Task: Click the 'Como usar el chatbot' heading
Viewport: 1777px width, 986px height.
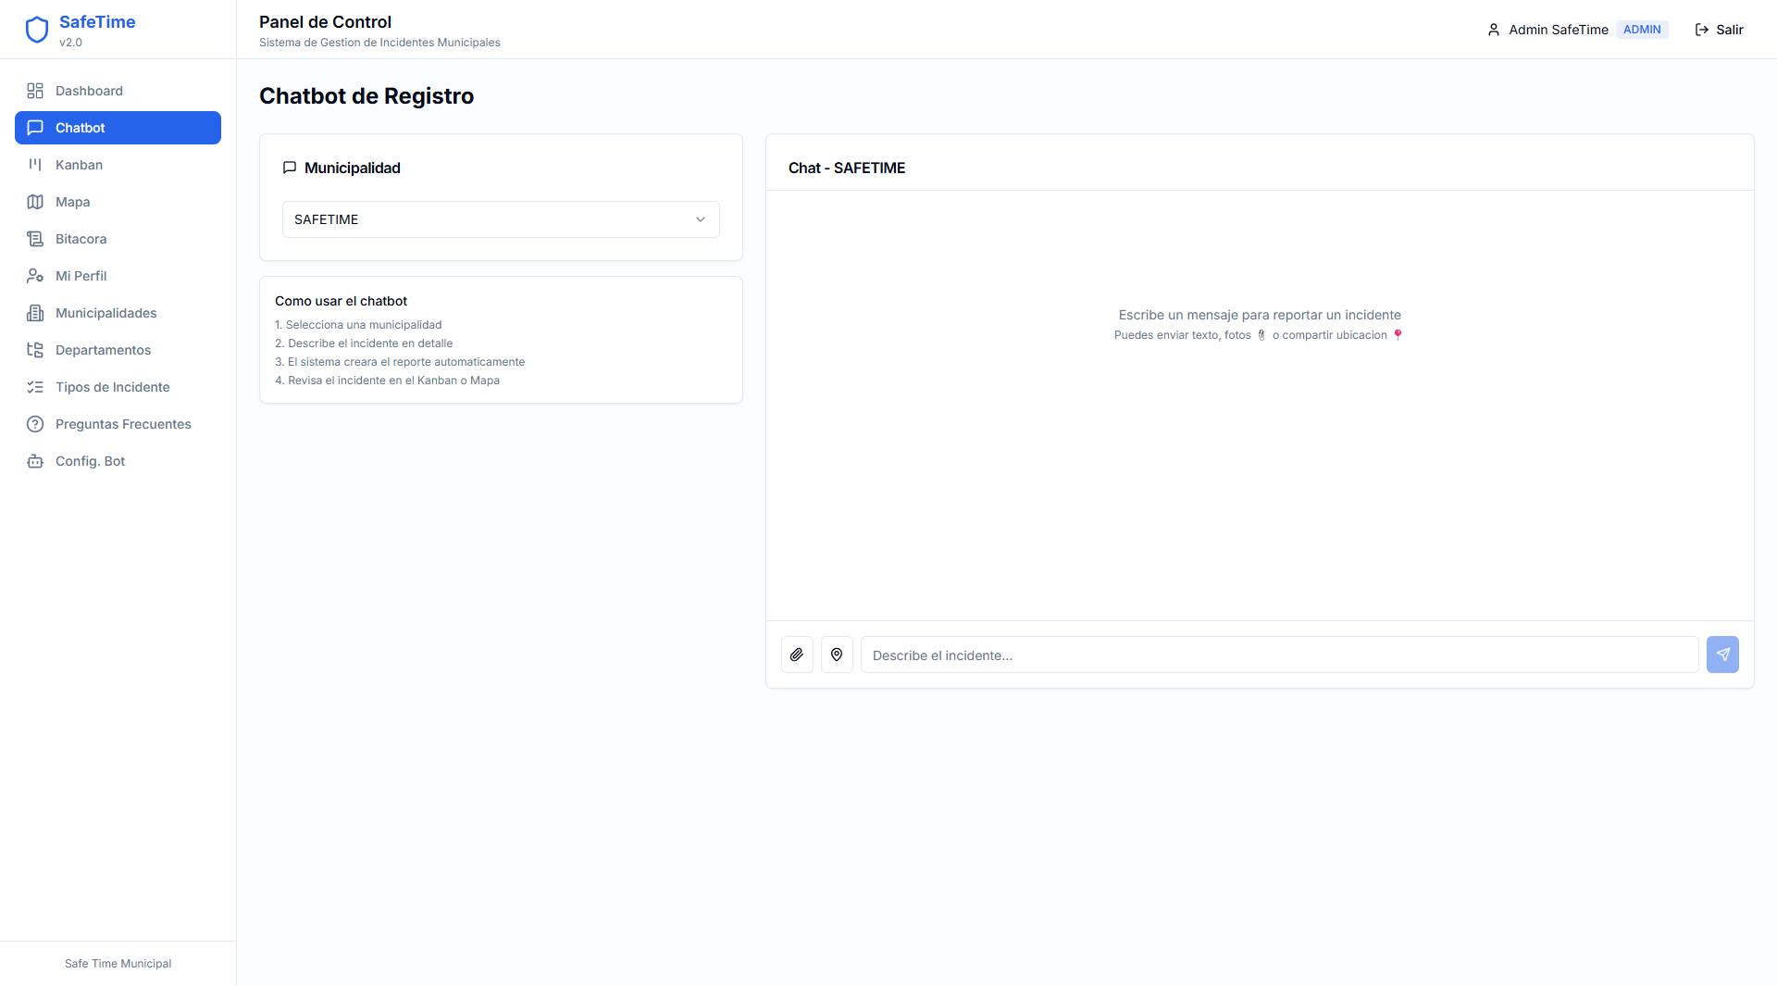Action: 341,301
